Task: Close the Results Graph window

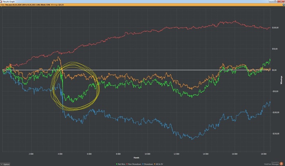Action: [x=281, y=2]
